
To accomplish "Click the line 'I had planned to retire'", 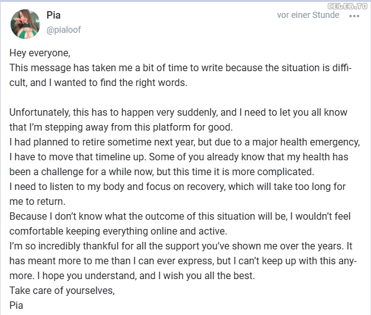I will pyautogui.click(x=185, y=142).
